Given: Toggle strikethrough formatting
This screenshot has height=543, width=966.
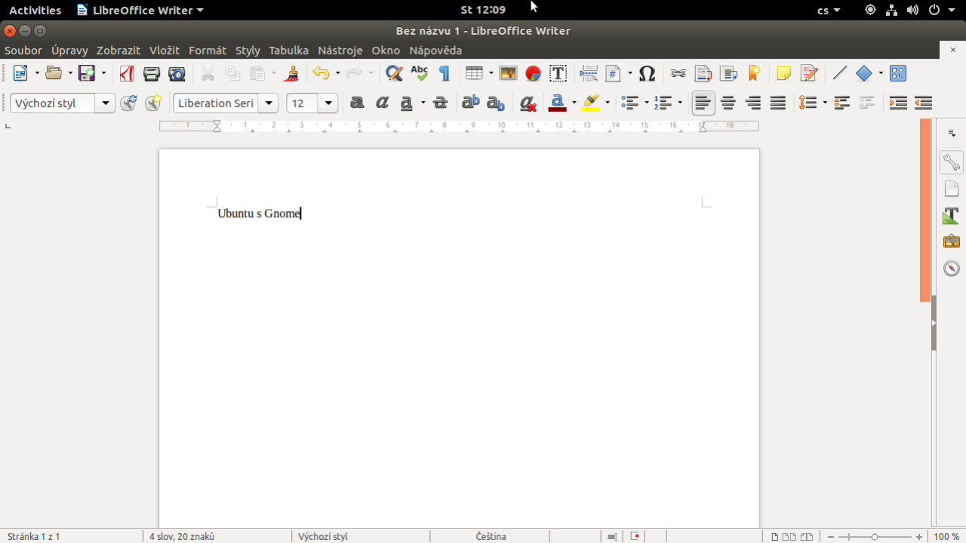Looking at the screenshot, I should coord(440,103).
